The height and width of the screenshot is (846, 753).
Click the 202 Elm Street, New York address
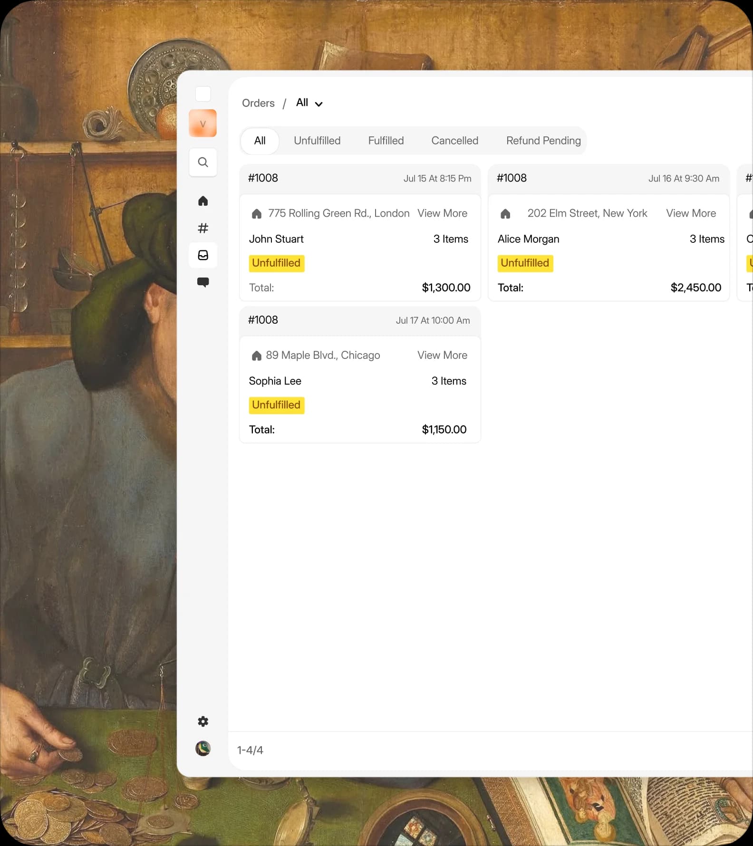(588, 213)
